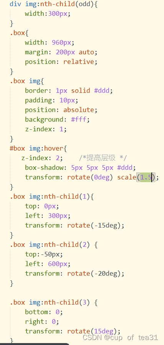Click 'position: absolute;' declaration
This screenshot has height=345, width=164.
(x=61, y=110)
